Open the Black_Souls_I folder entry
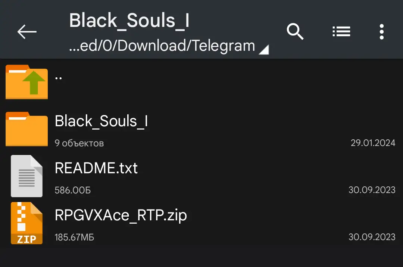Image resolution: width=403 pixels, height=267 pixels. (x=101, y=121)
